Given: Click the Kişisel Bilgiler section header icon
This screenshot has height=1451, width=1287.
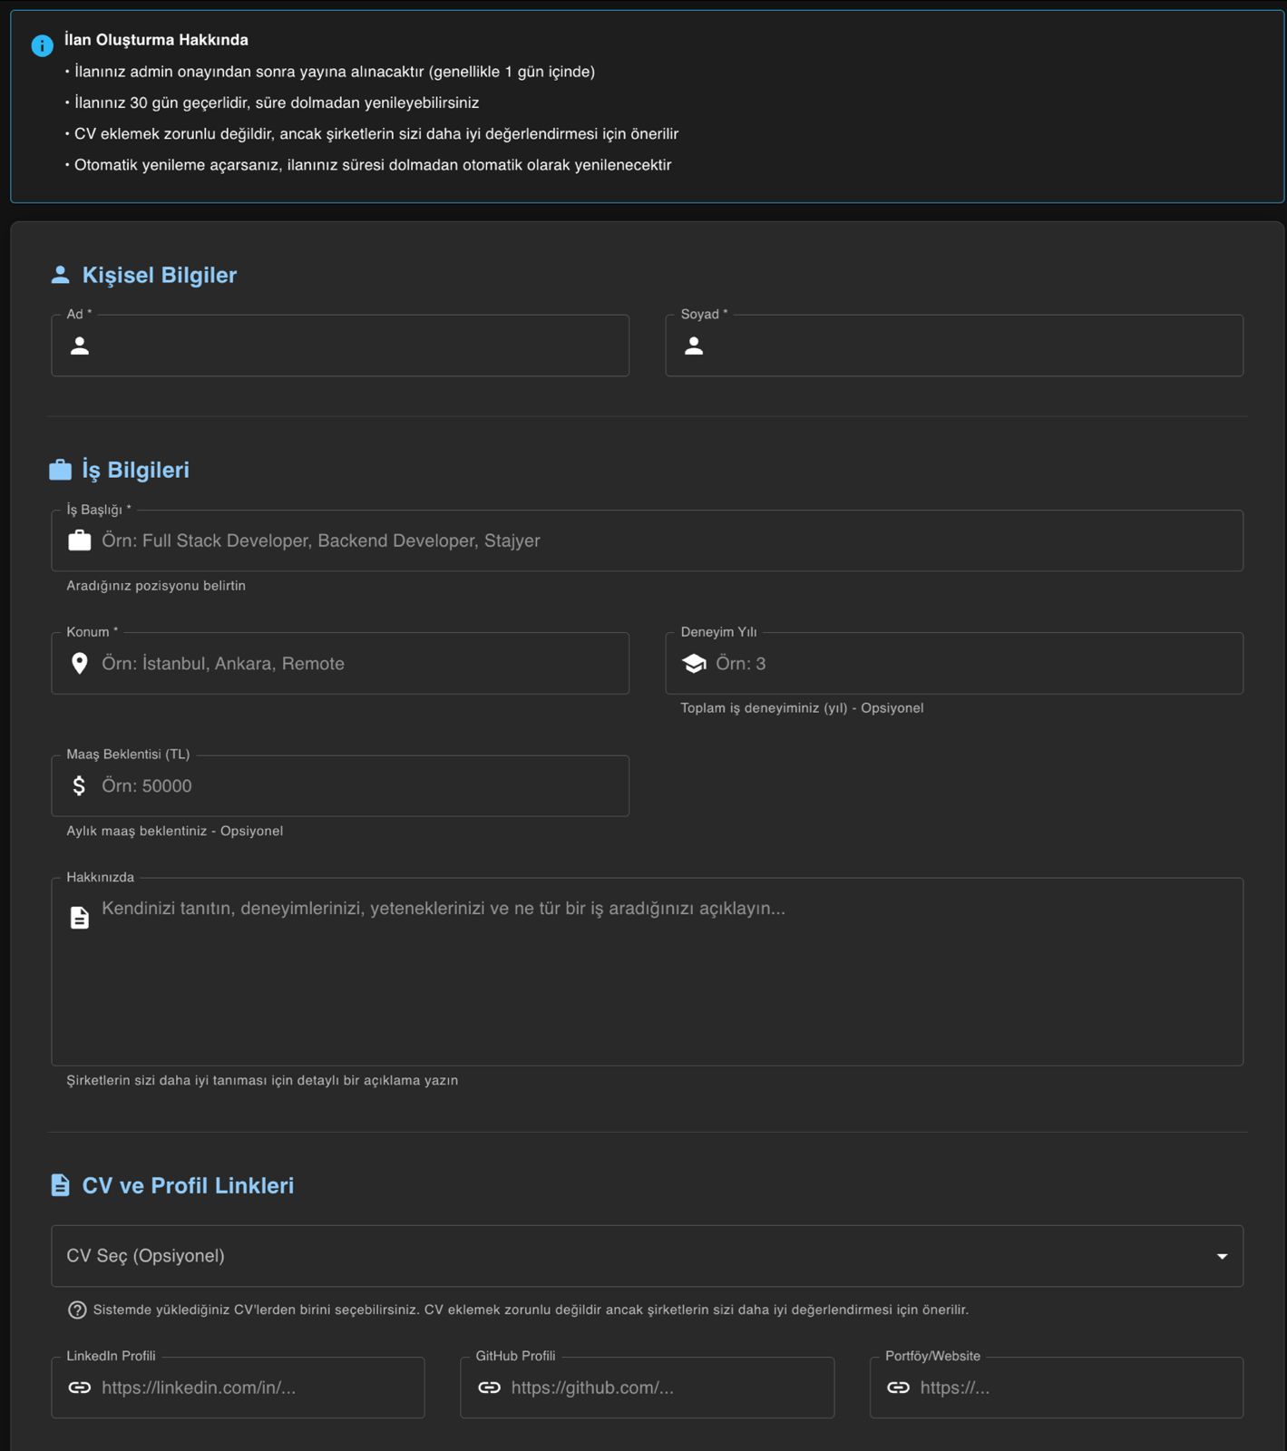Looking at the screenshot, I should (60, 275).
